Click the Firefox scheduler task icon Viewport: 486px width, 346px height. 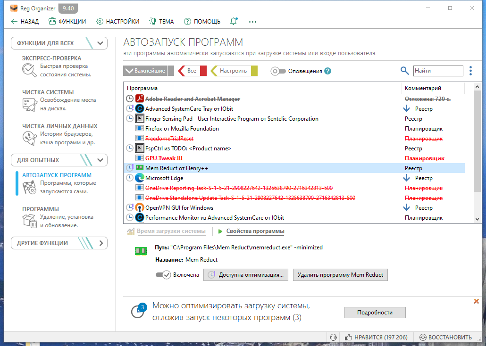click(140, 129)
